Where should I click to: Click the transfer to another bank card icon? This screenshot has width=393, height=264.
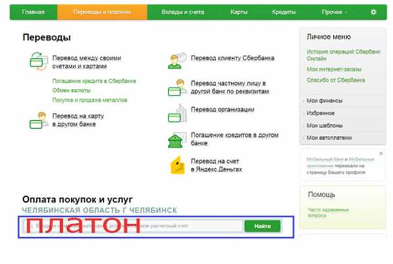pos(39,120)
